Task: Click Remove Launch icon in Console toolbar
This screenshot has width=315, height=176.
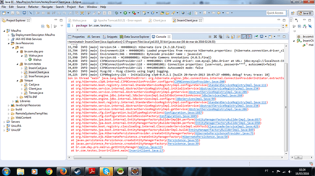Action: coord(215,37)
